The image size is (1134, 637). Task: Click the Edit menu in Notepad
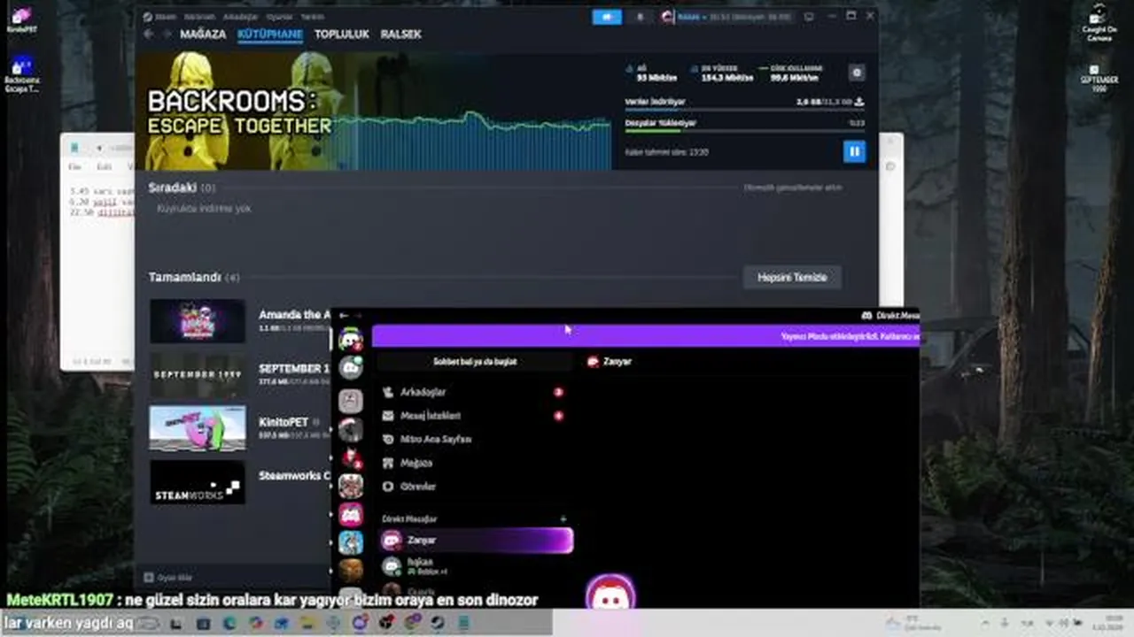(104, 166)
